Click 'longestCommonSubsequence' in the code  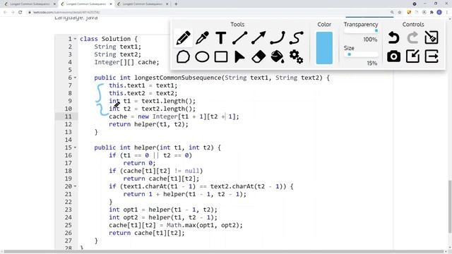(x=177, y=78)
